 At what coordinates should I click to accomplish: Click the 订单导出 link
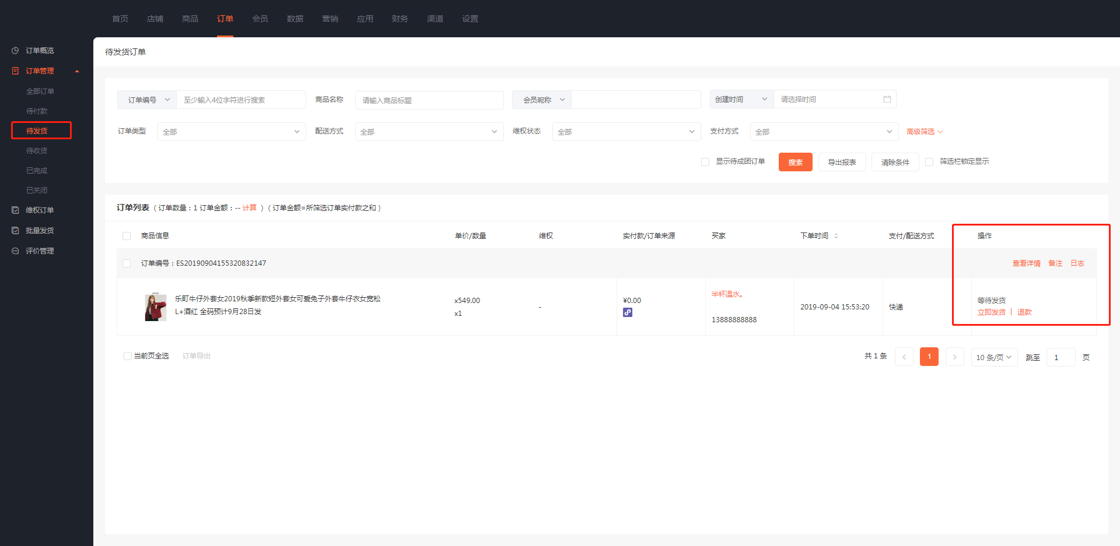click(197, 356)
